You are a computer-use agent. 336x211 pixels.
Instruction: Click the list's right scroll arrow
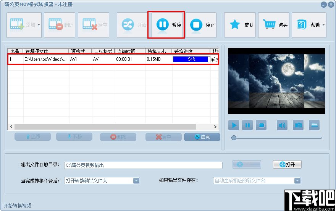click(215, 127)
